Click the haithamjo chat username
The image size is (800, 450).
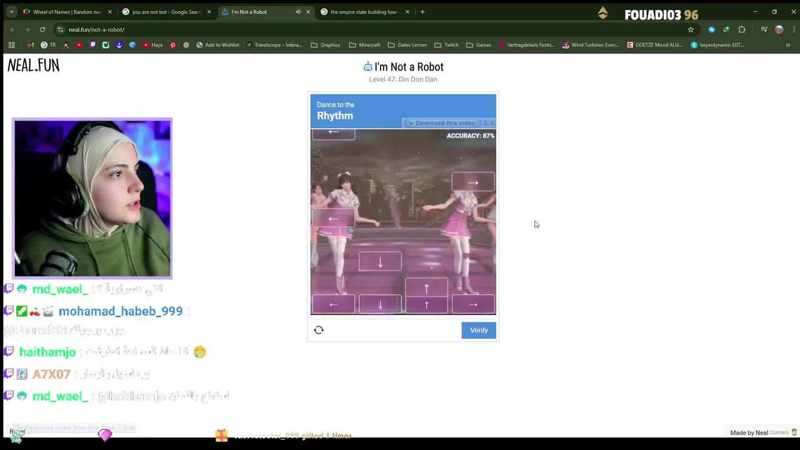47,352
